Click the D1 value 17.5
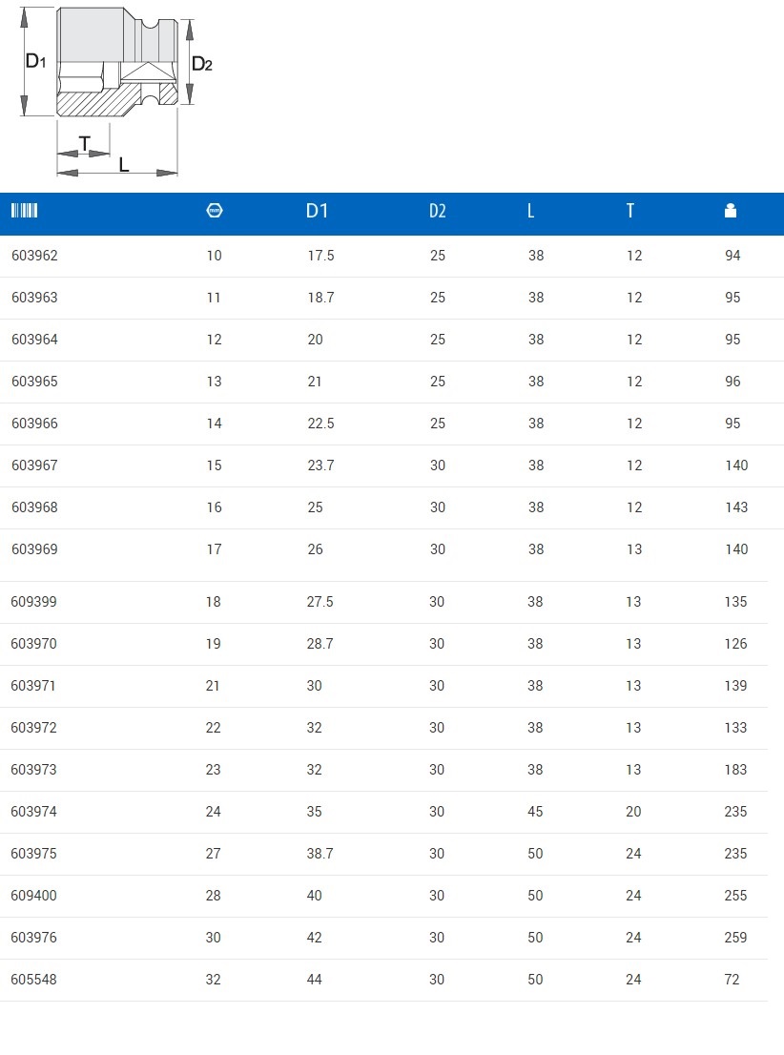This screenshot has width=784, height=1055. tap(321, 256)
